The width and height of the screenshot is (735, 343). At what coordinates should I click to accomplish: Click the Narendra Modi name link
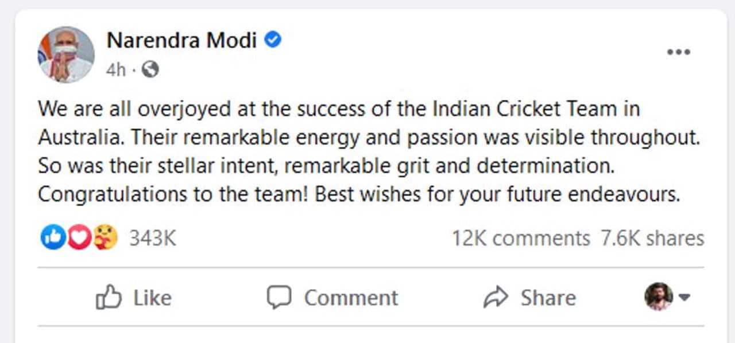[x=181, y=40]
